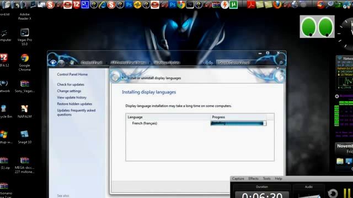Launch Firefox from the top dock
Screen dimensions: 353x198
(x=277, y=5)
